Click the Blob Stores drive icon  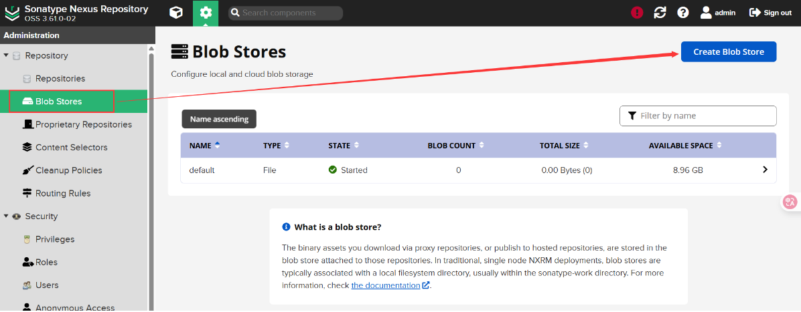pos(27,102)
